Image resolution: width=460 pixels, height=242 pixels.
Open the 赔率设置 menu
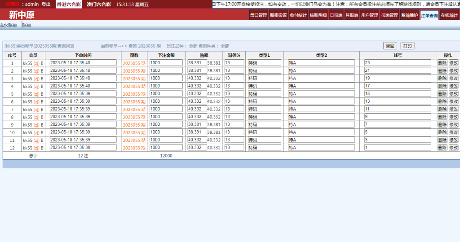pos(279,15)
